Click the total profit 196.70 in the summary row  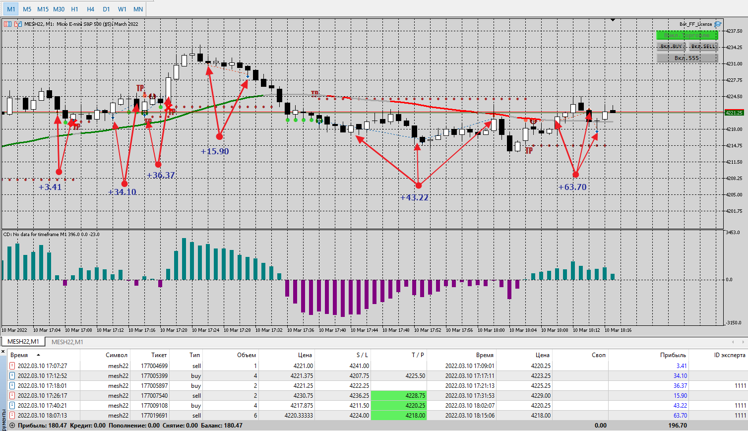(x=677, y=426)
